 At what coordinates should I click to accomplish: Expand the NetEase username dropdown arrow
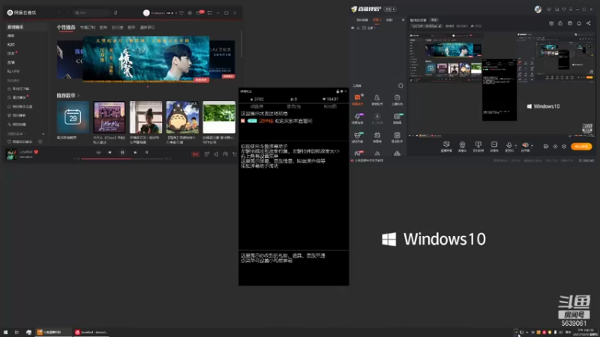coord(176,13)
